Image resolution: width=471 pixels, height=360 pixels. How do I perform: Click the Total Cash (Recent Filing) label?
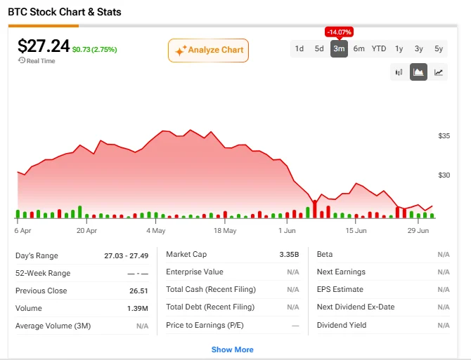coord(211,289)
